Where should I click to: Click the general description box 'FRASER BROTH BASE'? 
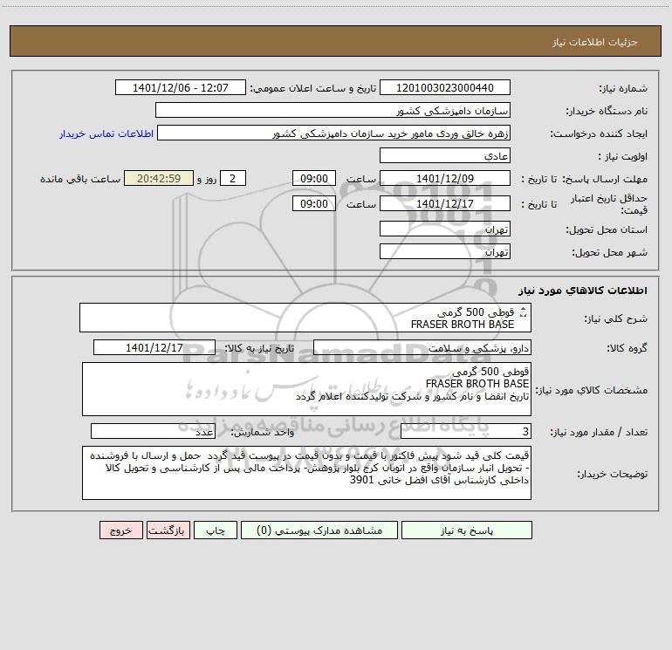tap(305, 318)
